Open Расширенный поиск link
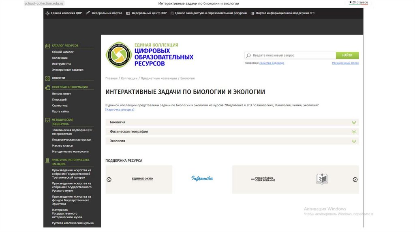The image size is (415, 232). coord(345,63)
